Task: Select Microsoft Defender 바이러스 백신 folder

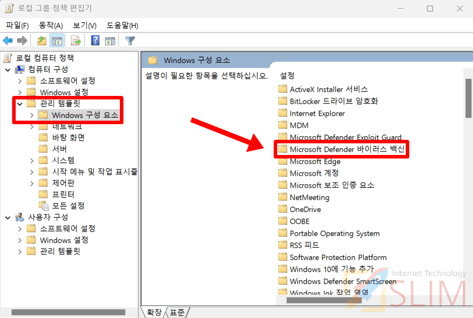Action: (347, 149)
